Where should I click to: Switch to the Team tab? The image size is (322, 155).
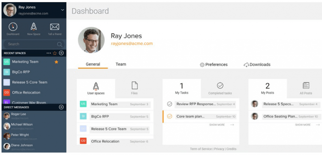tap(121, 64)
